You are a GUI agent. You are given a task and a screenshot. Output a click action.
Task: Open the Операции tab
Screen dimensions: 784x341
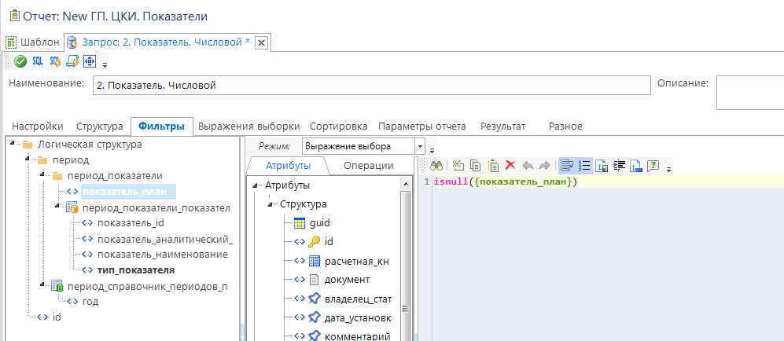coord(368,166)
